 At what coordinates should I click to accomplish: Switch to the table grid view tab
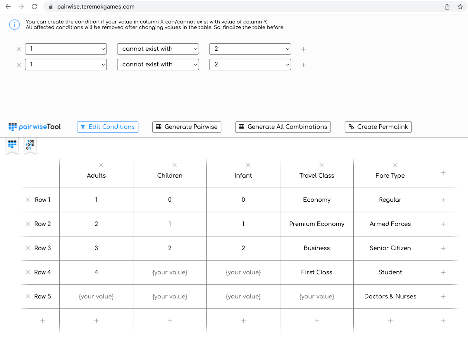12,145
